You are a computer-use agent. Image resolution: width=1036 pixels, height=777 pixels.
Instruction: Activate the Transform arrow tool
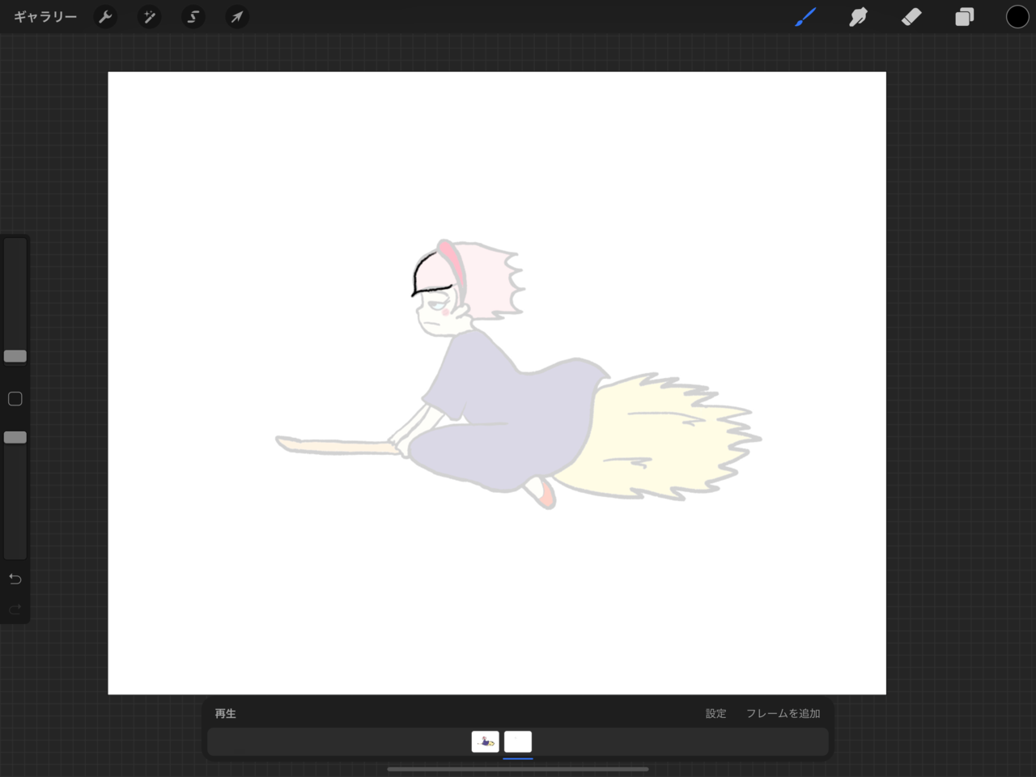point(236,17)
